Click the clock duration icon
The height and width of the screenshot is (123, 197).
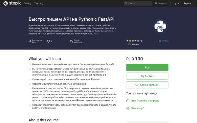click(x=48, y=41)
